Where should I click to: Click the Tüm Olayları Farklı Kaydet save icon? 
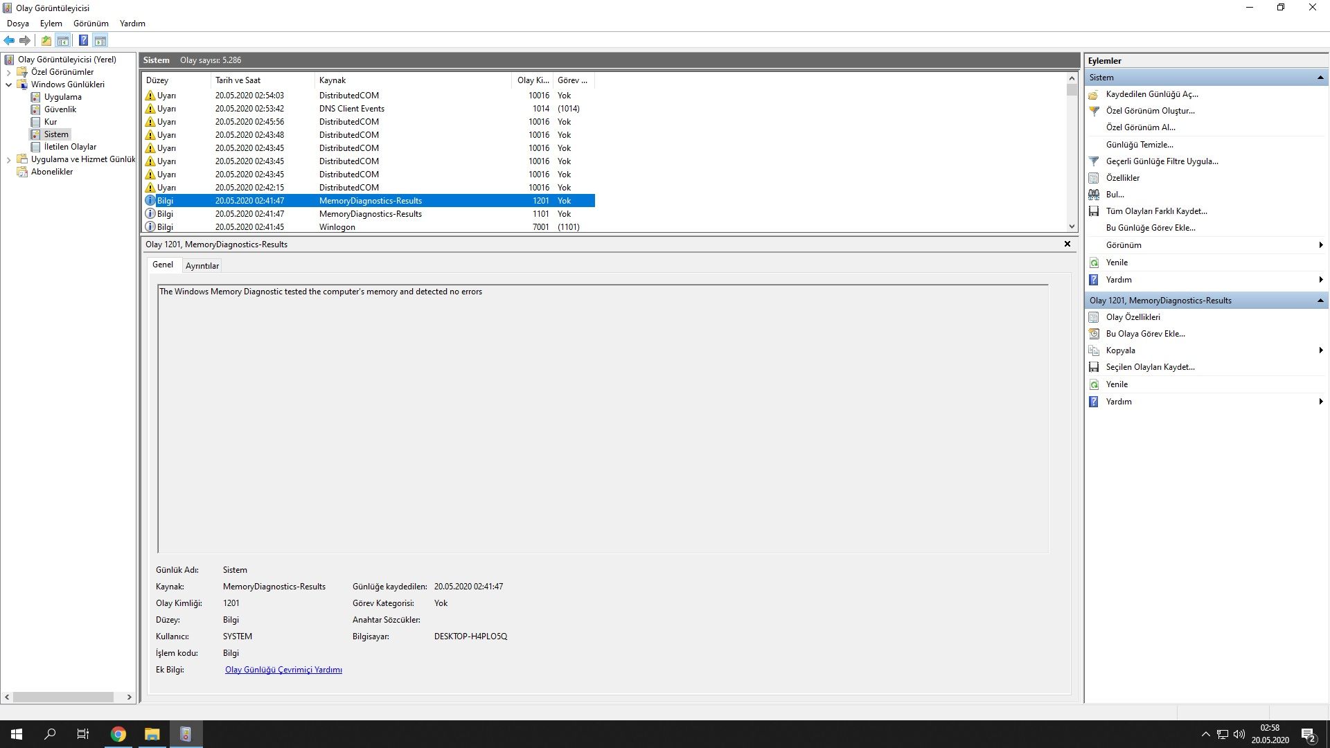1094,211
